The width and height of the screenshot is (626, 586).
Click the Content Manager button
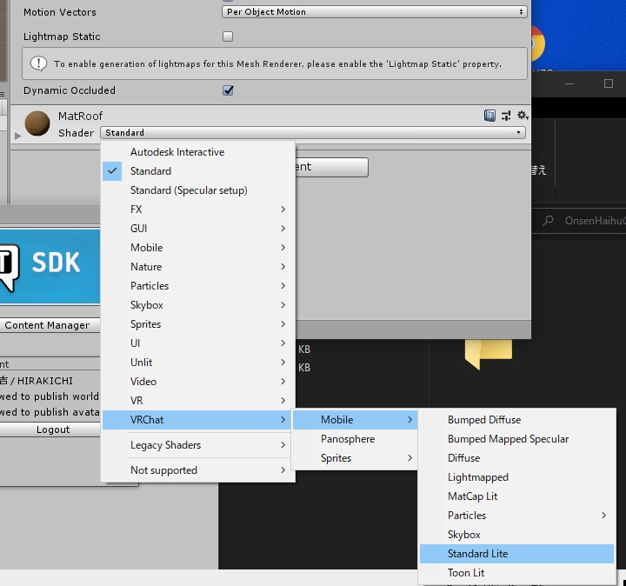(50, 325)
